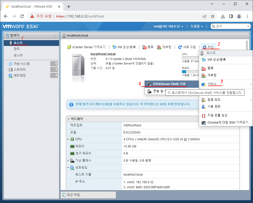The image size is (253, 203).
Task: Choose 콘솔 셸 submenu entry
Action: click(x=155, y=91)
